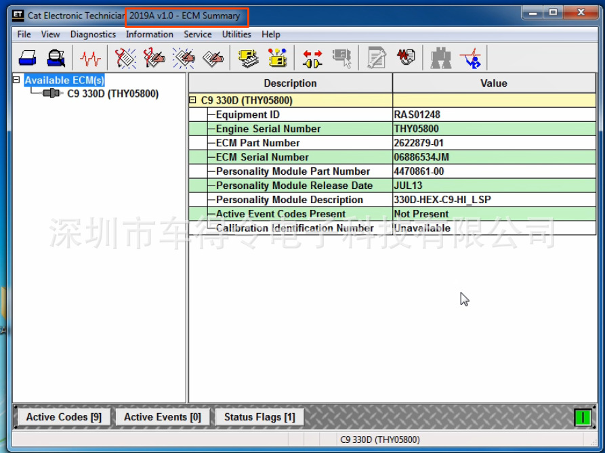The height and width of the screenshot is (453, 605).
Task: Click the Active Events [0] button
Action: point(163,417)
